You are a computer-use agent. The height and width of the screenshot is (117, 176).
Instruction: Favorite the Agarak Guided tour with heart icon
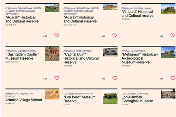tap(57, 35)
